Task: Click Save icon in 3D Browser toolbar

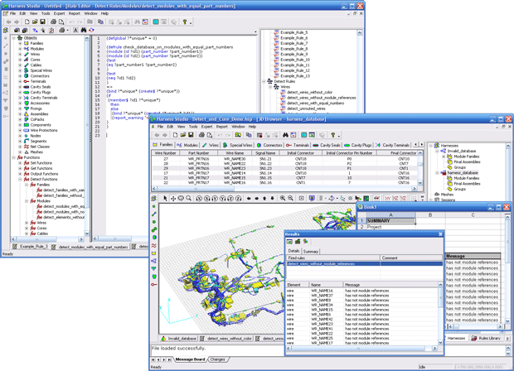Action: (x=191, y=135)
